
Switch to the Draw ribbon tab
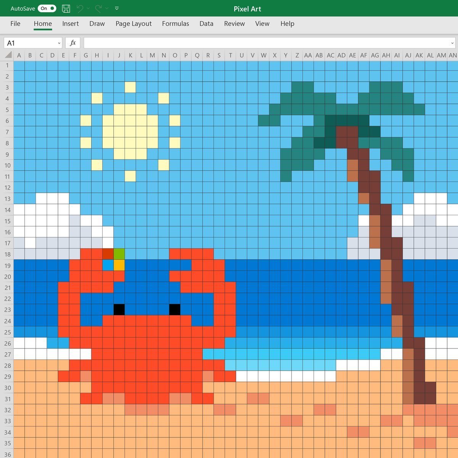coord(97,24)
